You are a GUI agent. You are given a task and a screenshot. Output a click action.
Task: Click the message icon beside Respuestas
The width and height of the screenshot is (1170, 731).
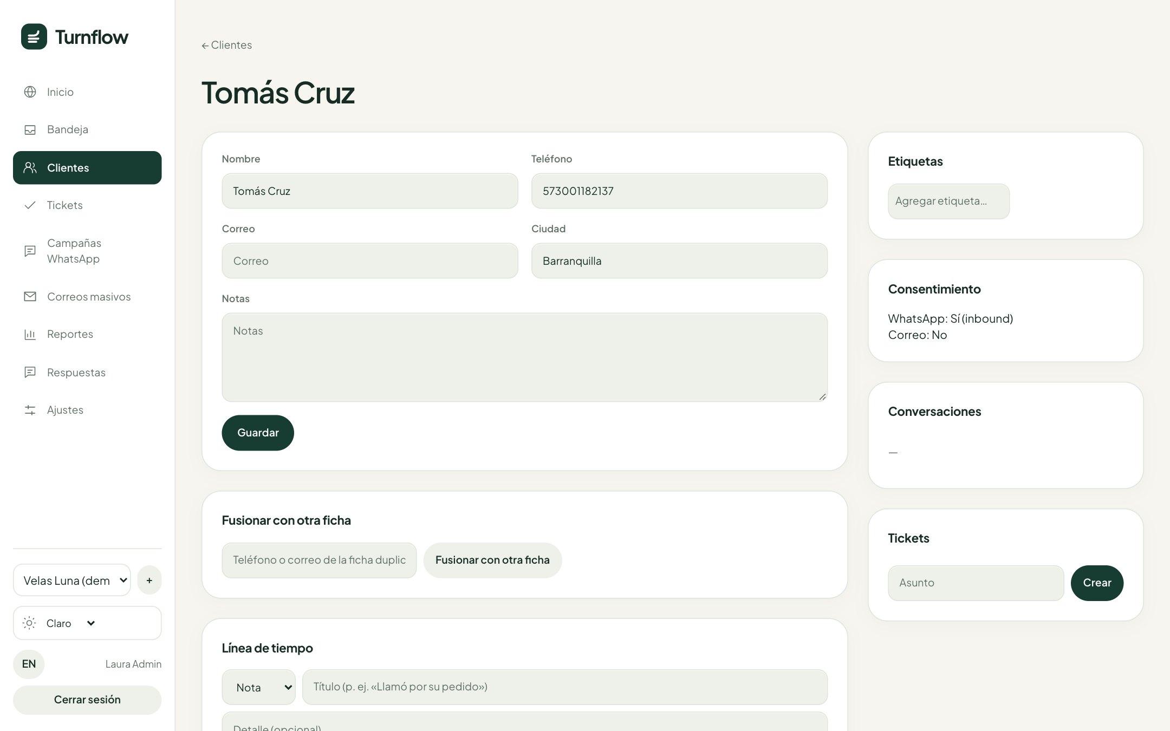(x=30, y=373)
